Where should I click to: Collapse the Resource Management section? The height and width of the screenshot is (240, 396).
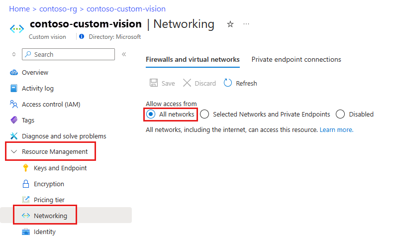[14, 152]
